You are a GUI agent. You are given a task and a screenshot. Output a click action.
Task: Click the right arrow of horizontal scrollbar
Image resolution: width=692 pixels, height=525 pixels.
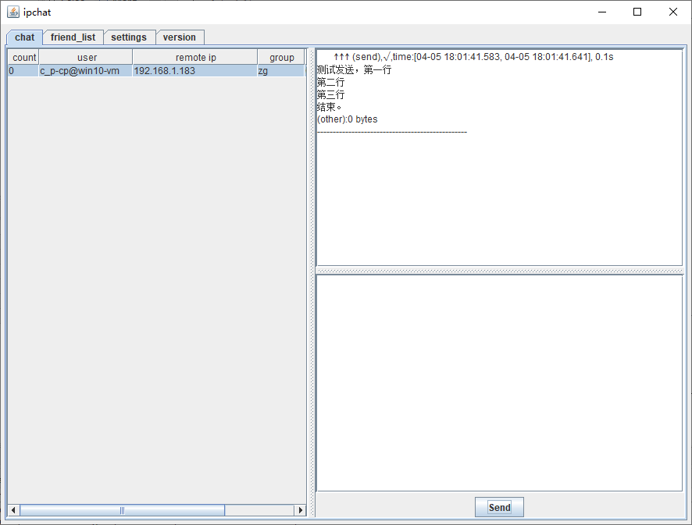coord(301,510)
